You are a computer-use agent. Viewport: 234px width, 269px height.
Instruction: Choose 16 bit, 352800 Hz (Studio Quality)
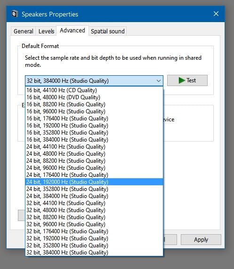tap(94, 133)
